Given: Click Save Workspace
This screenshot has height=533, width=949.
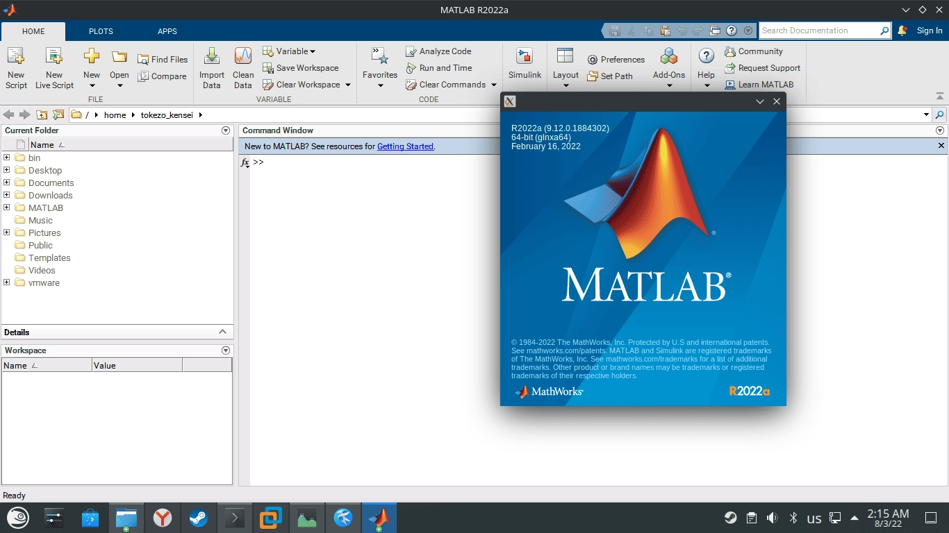Looking at the screenshot, I should click(301, 68).
